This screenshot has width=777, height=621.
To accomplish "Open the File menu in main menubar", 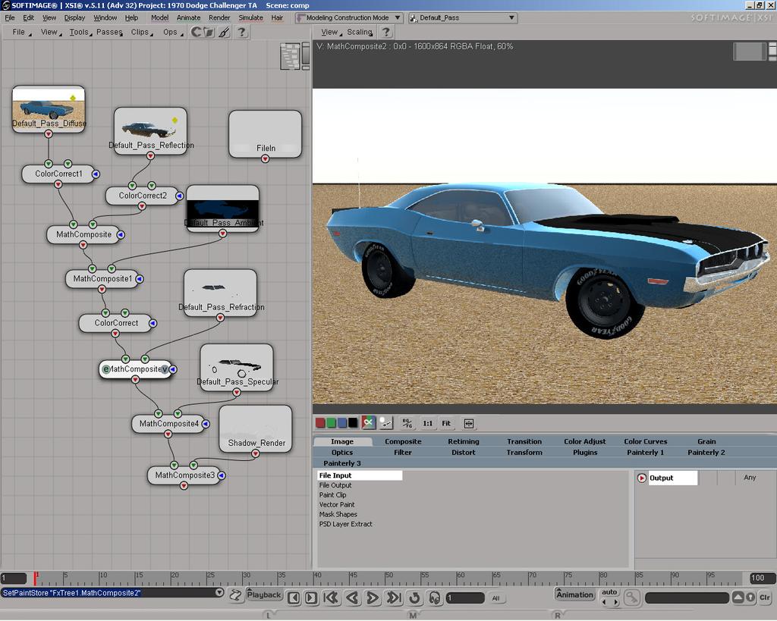I will 9,18.
